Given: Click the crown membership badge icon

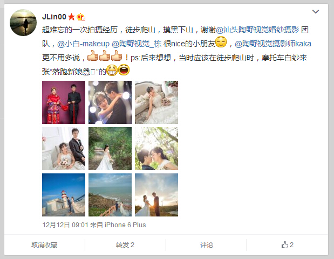Looking at the screenshot, I should (x=81, y=17).
